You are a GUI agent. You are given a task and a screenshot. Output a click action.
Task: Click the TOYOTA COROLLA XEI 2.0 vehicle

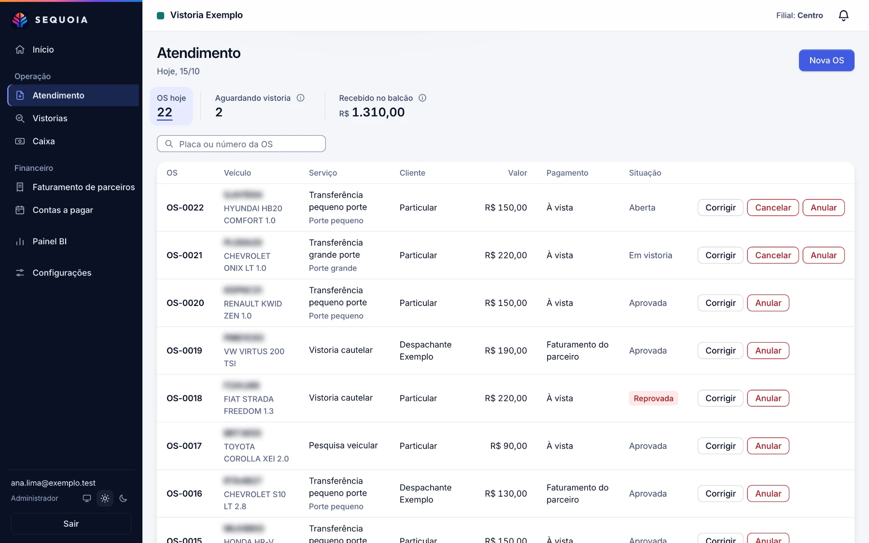pyautogui.click(x=256, y=453)
